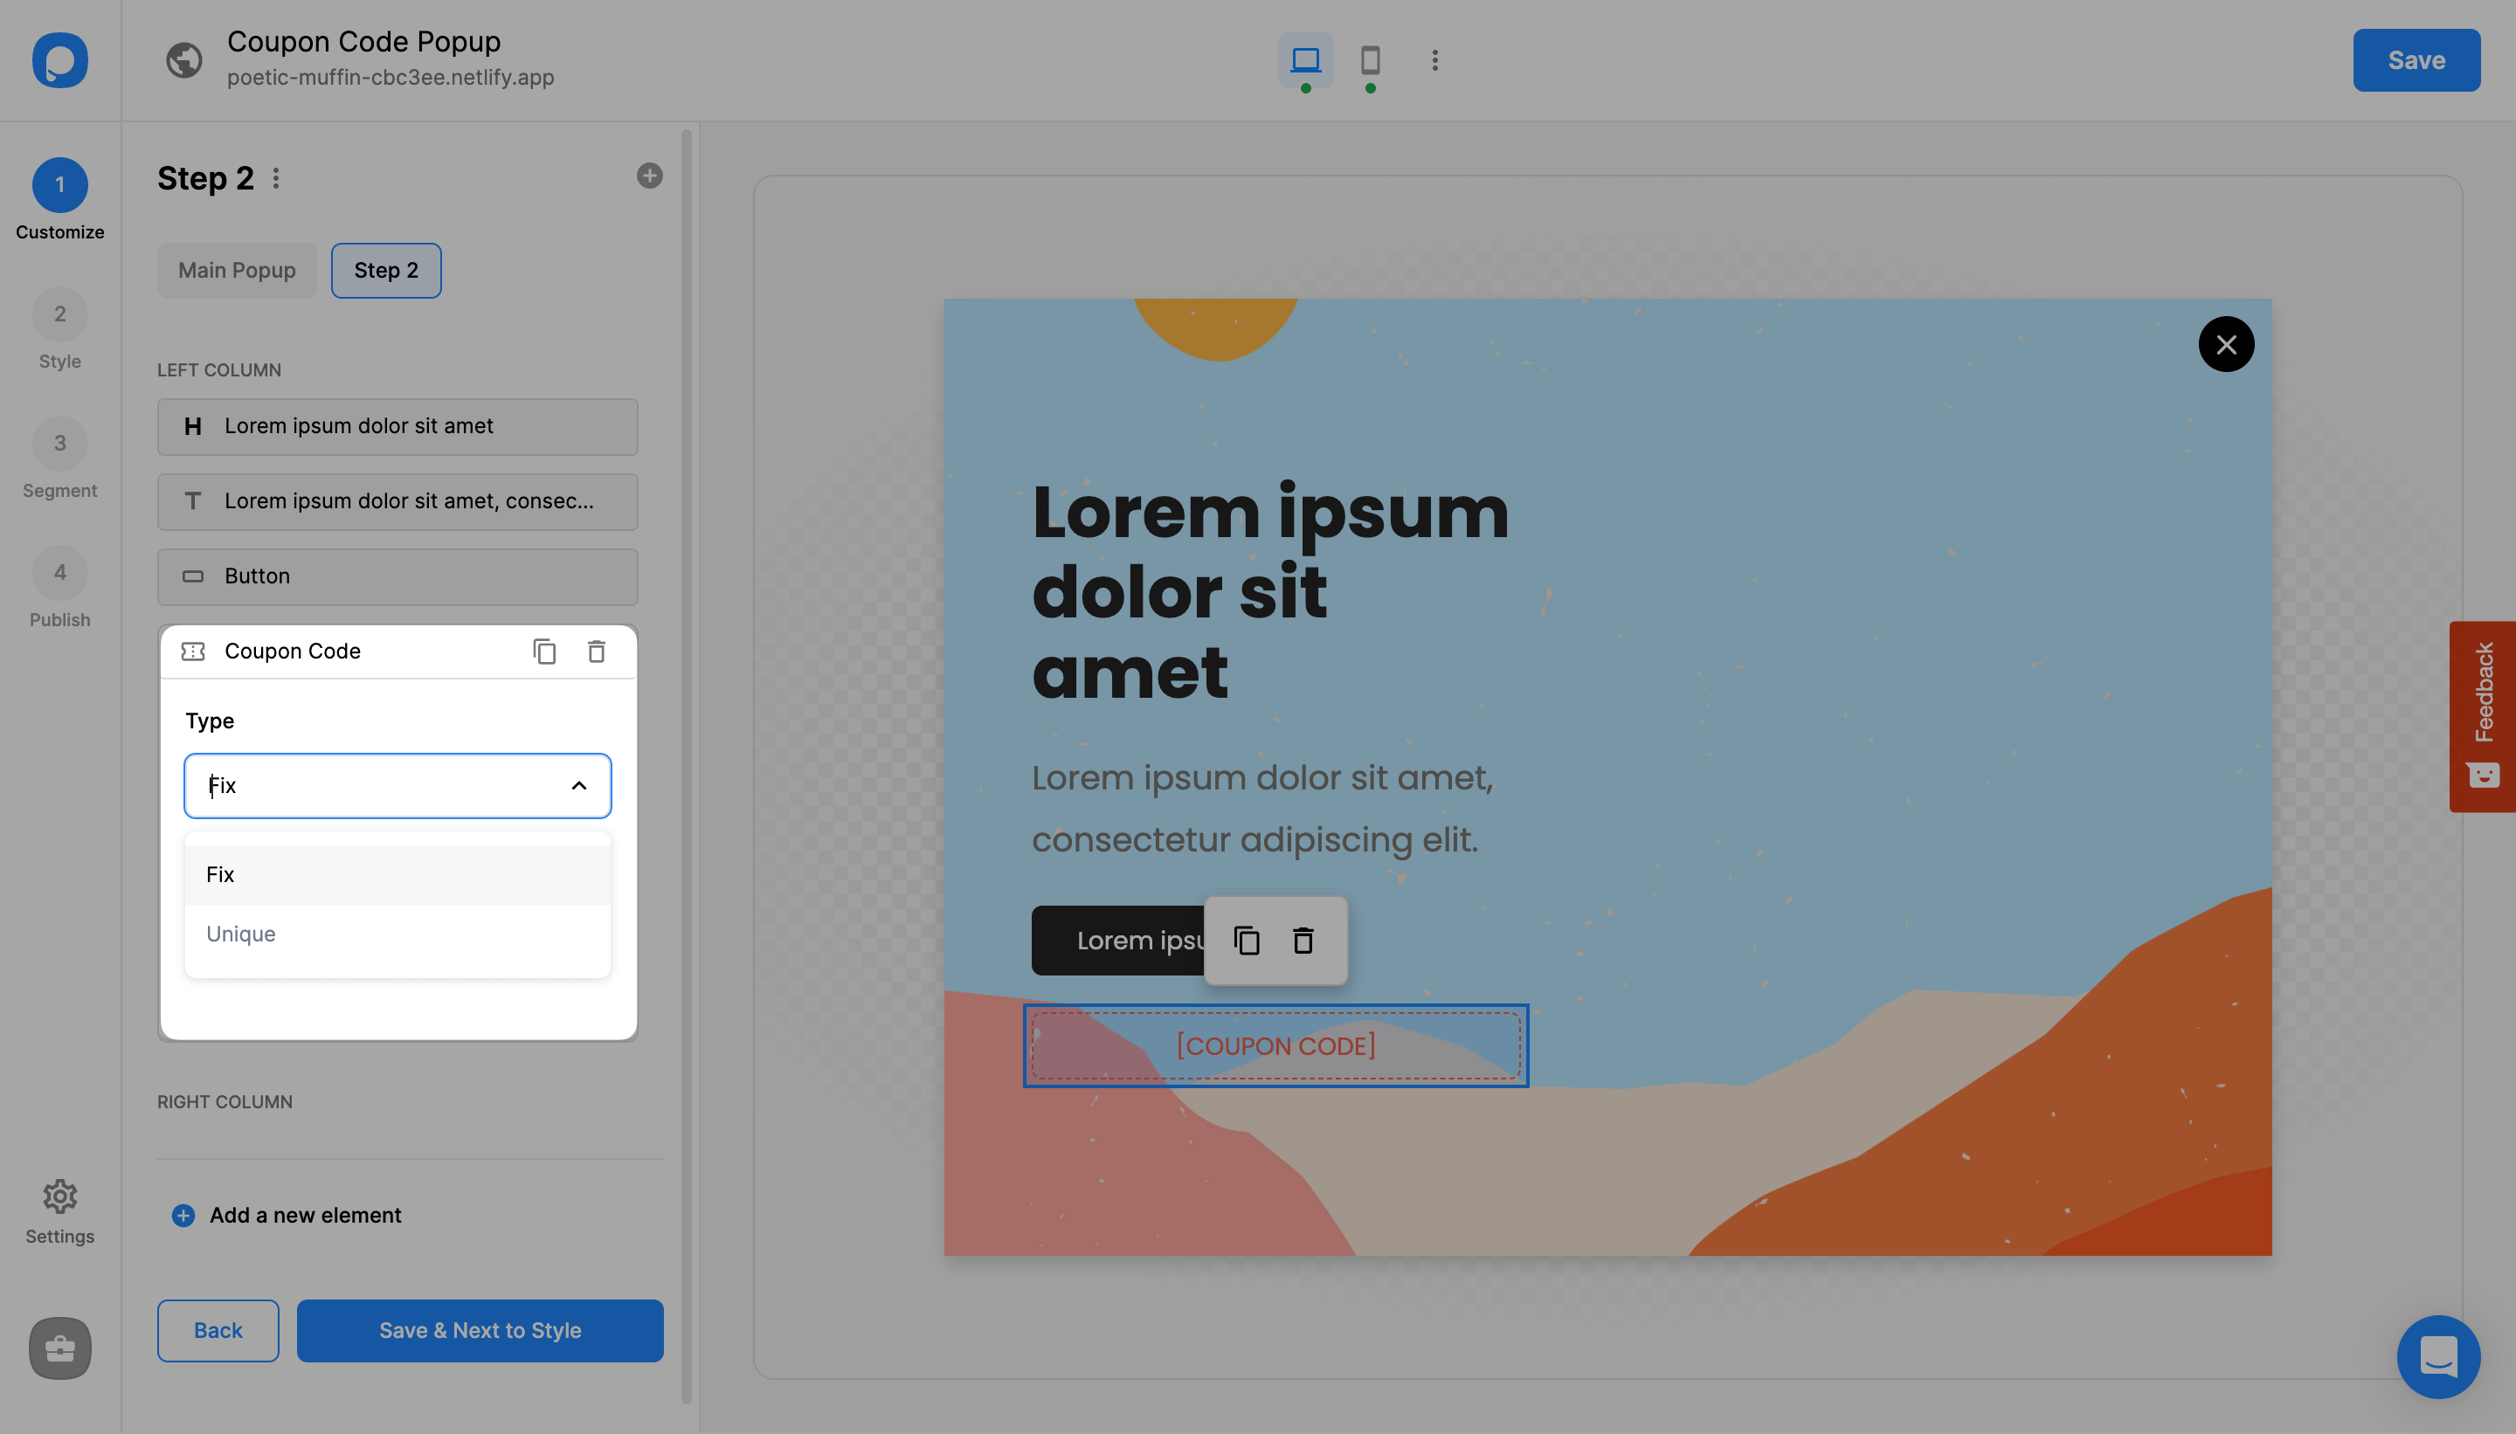Switch to mobile preview icon
The height and width of the screenshot is (1434, 2516).
pyautogui.click(x=1369, y=60)
